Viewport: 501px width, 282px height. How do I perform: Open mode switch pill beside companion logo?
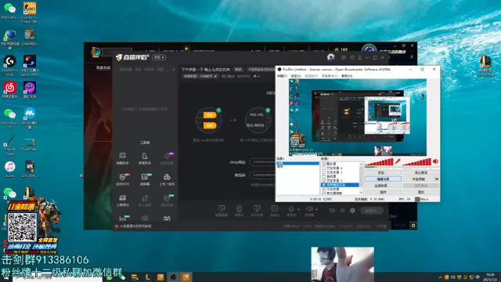point(159,57)
